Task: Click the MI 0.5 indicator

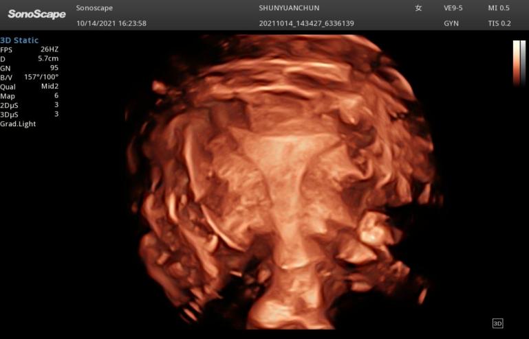Action: point(499,8)
